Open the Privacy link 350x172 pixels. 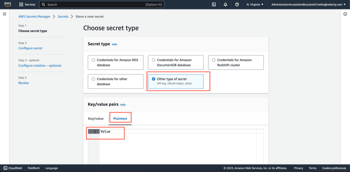pos(299,168)
